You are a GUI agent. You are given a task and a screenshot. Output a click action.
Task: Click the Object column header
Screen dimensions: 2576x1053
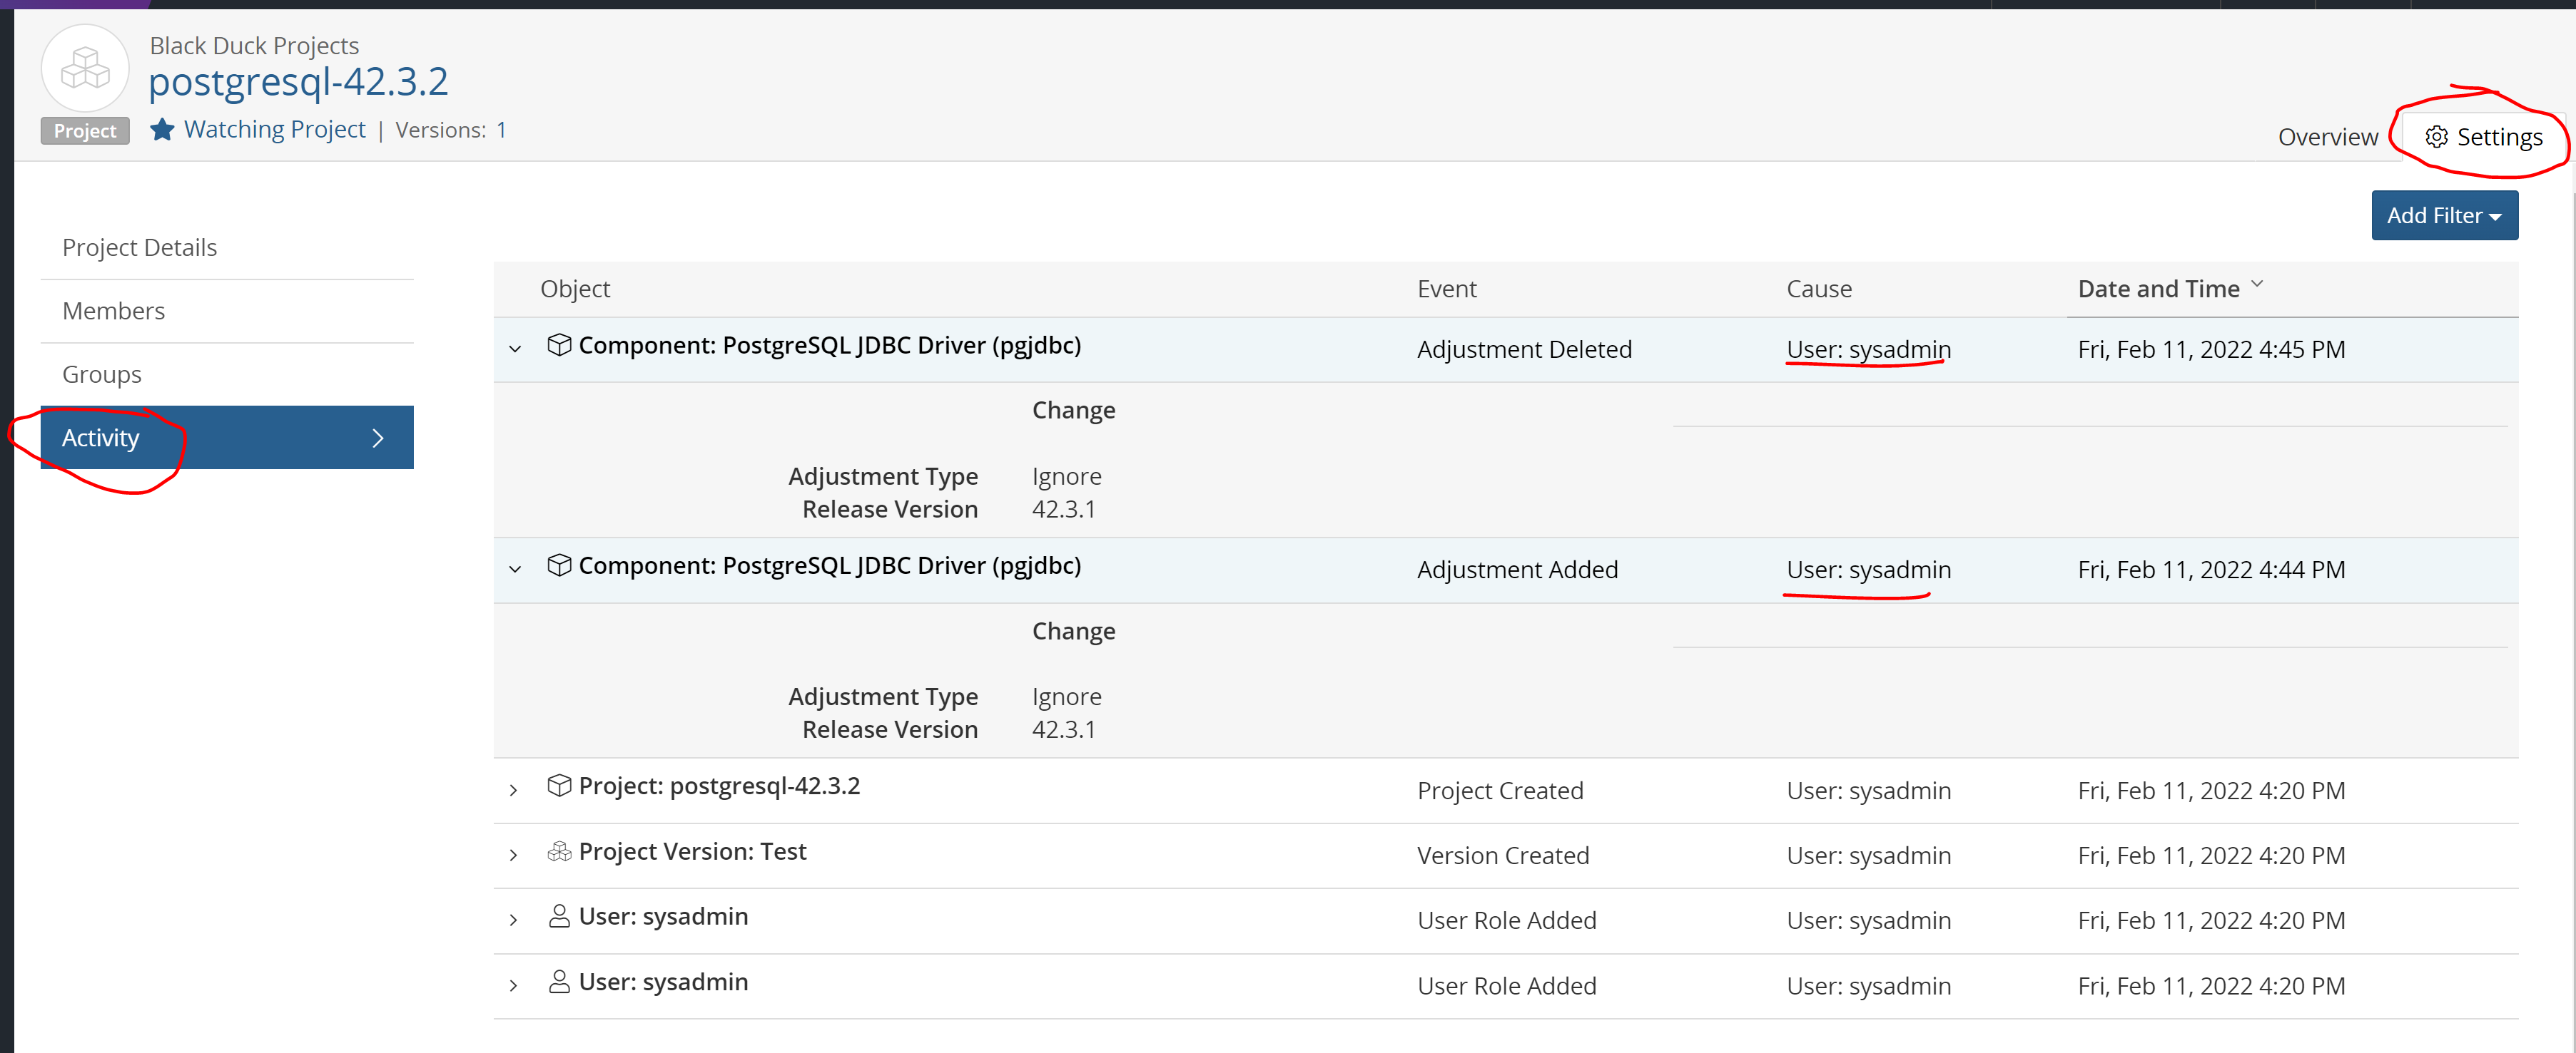575,289
